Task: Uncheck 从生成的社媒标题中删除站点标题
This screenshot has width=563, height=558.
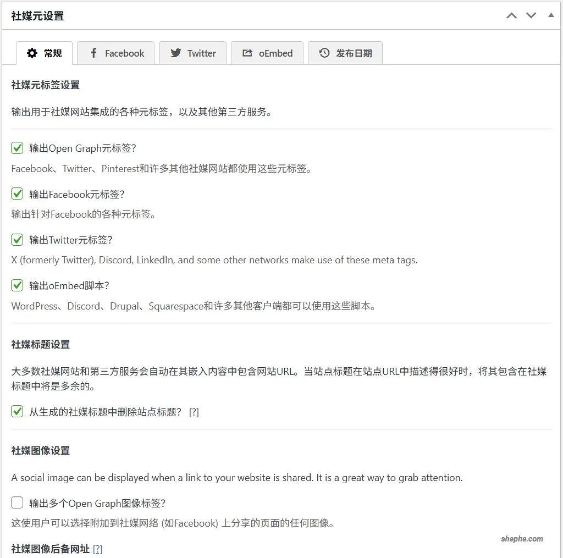Action: [x=16, y=412]
